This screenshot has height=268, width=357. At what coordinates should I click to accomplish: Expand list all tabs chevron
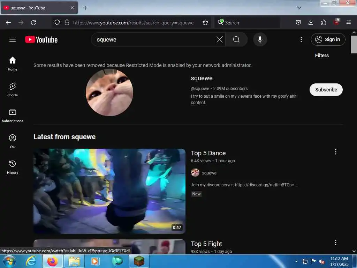coord(299,8)
